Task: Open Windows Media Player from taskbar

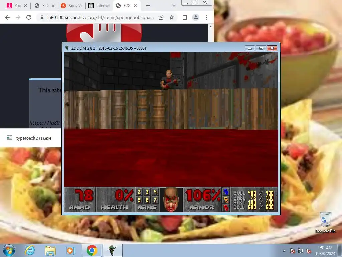Action: (x=71, y=250)
